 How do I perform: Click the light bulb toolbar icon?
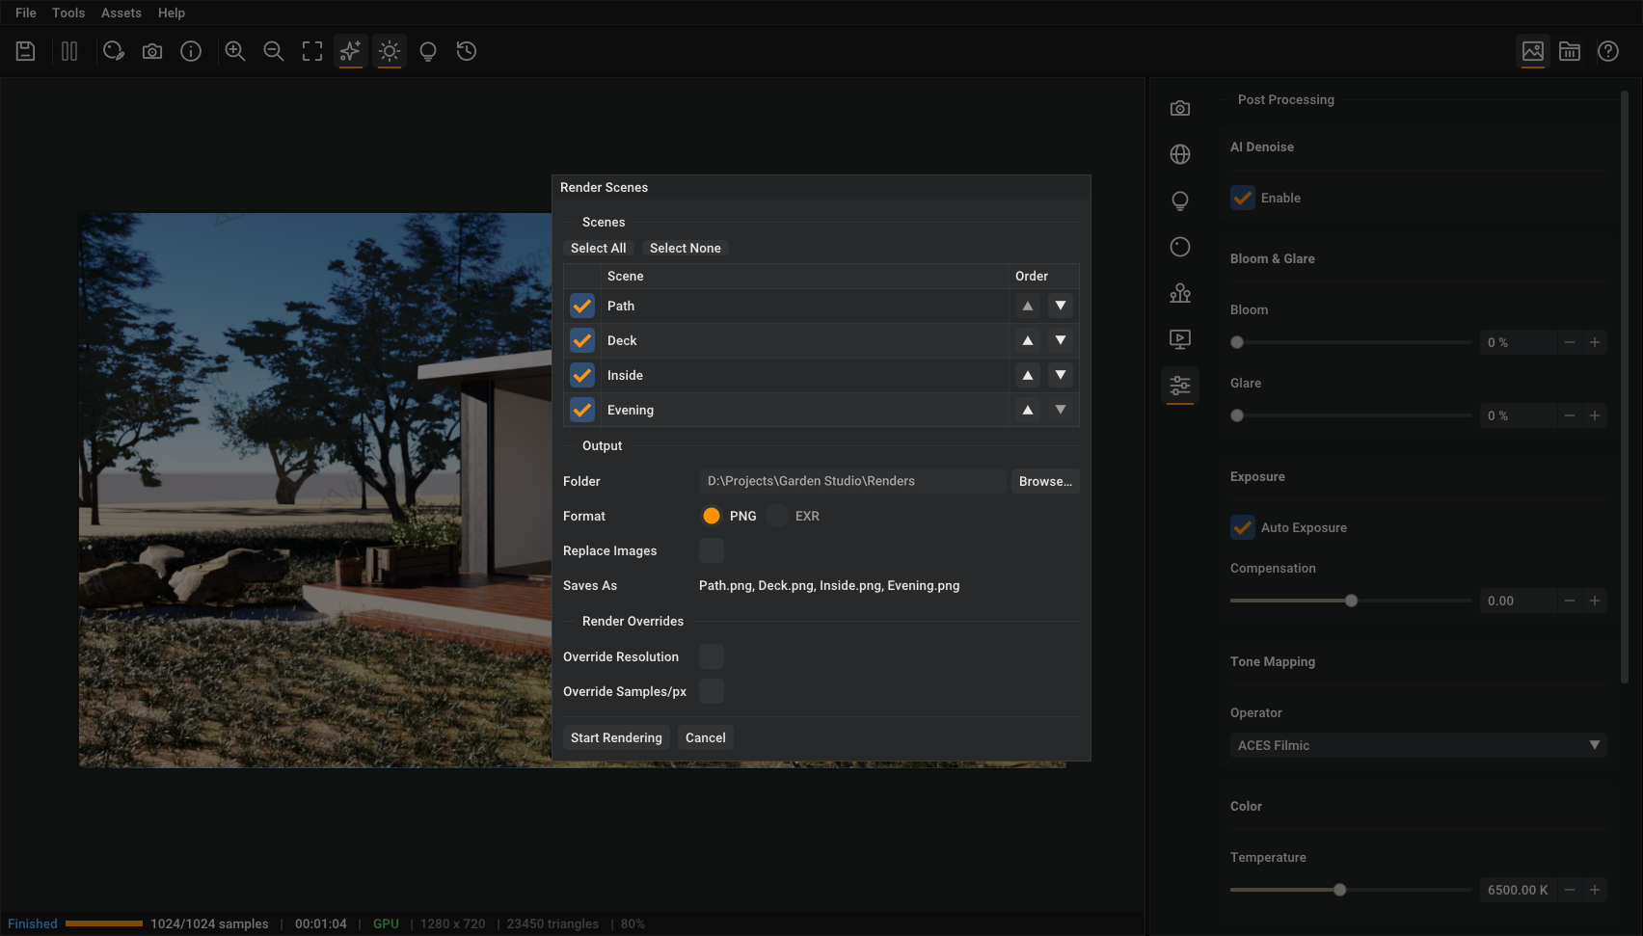[428, 51]
